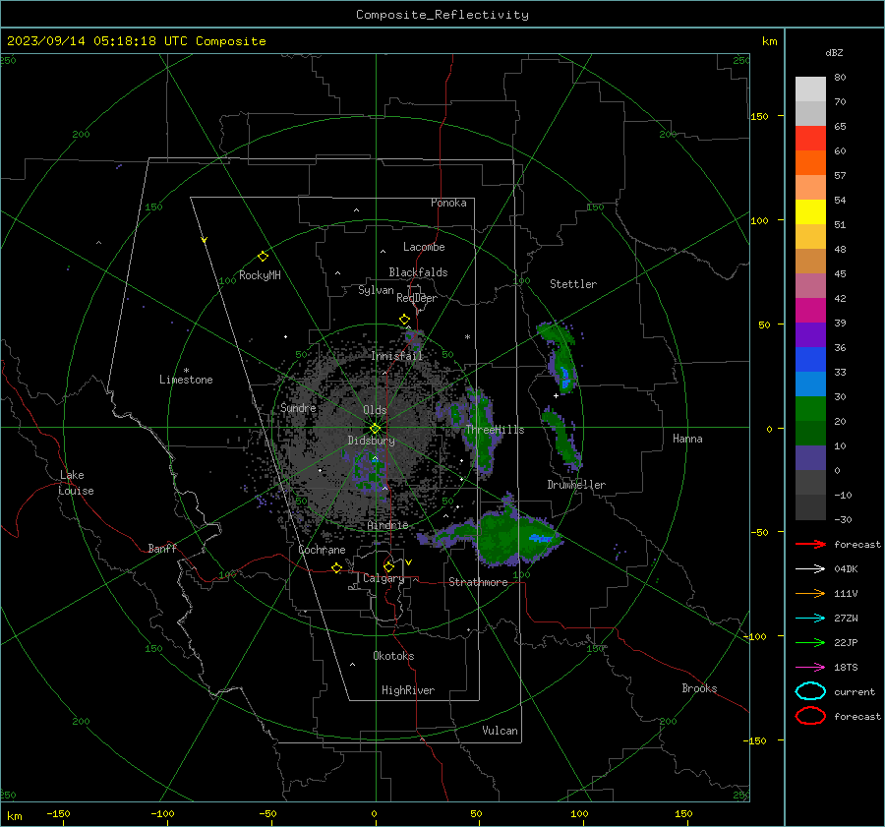
Task: Click the 20 dBZ green swatch
Action: pos(810,409)
